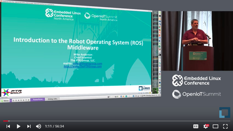This screenshot has width=233, height=131.
Task: Click the Mike Anderson name on the slide
Action: point(83,55)
